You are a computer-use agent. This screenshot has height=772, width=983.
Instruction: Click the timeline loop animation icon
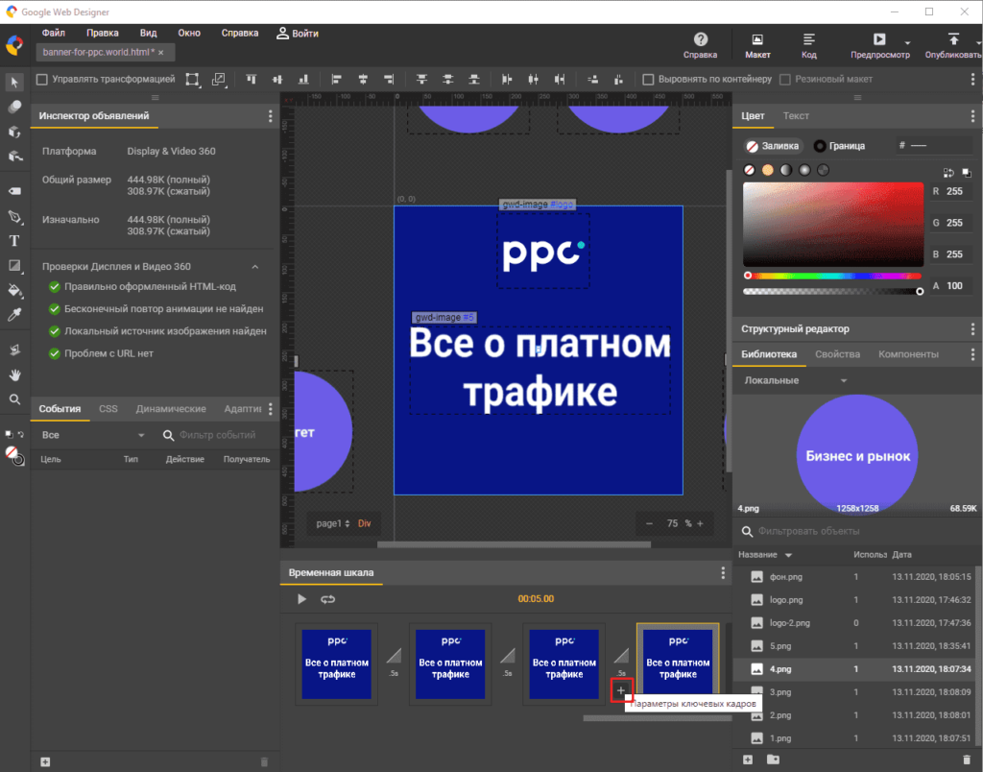328,599
